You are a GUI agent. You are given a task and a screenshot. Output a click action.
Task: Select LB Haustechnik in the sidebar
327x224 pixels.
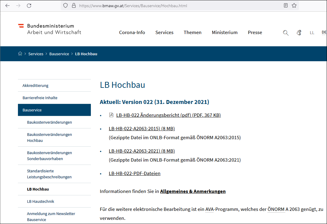click(x=40, y=201)
